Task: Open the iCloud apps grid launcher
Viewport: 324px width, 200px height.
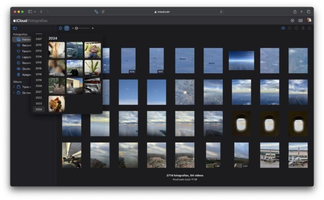Action: 301,20
